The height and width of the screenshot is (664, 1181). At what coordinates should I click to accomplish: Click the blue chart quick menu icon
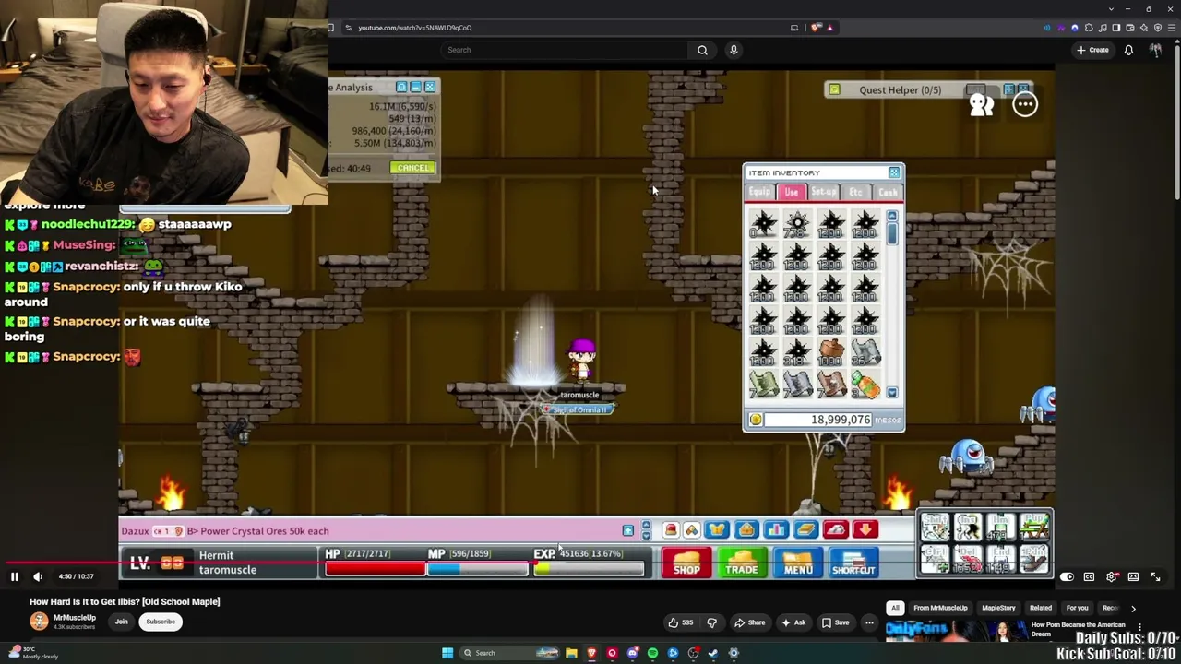[775, 530]
